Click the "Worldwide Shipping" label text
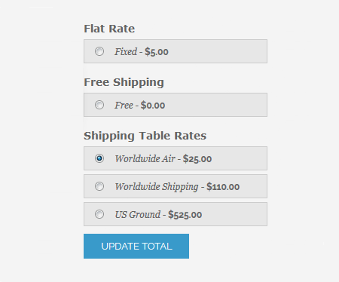 pos(157,187)
